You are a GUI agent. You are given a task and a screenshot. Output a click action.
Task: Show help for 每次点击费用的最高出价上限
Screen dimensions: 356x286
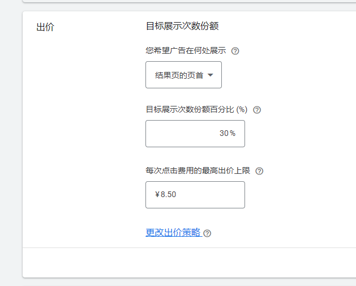coord(260,171)
